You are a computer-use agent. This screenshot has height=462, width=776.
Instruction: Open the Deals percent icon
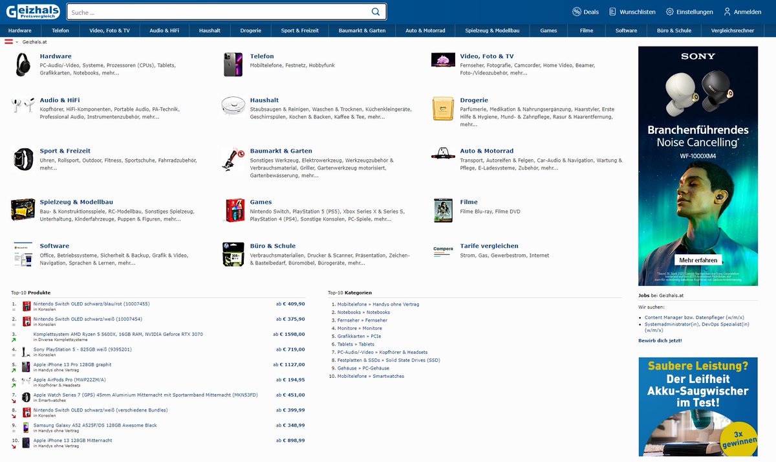point(577,12)
